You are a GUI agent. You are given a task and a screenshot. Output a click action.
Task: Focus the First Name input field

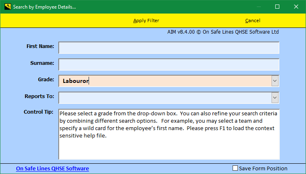tap(169, 48)
